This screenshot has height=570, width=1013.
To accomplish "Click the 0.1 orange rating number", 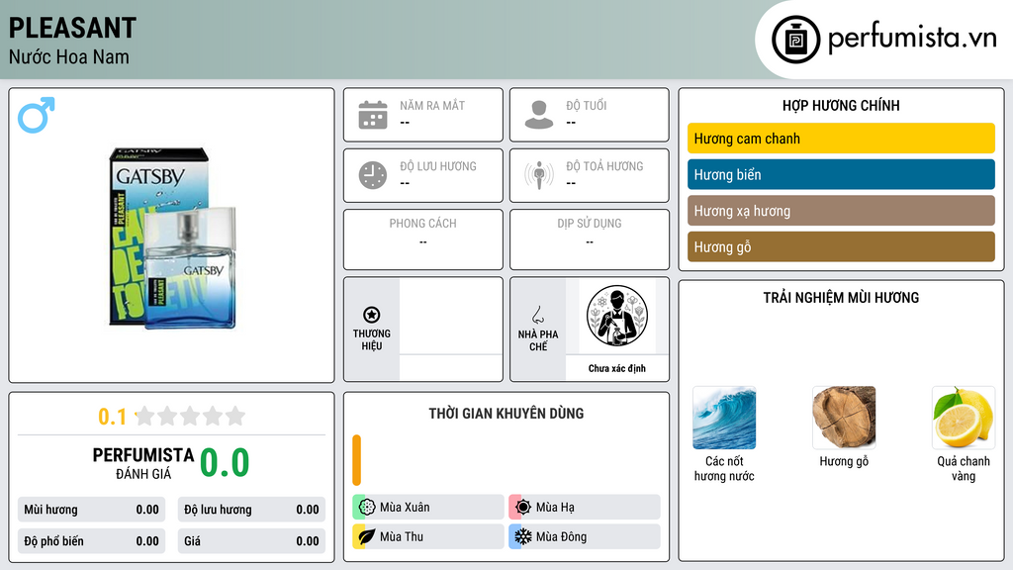I will (112, 417).
